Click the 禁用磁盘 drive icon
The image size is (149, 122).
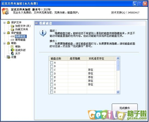tap(12, 40)
